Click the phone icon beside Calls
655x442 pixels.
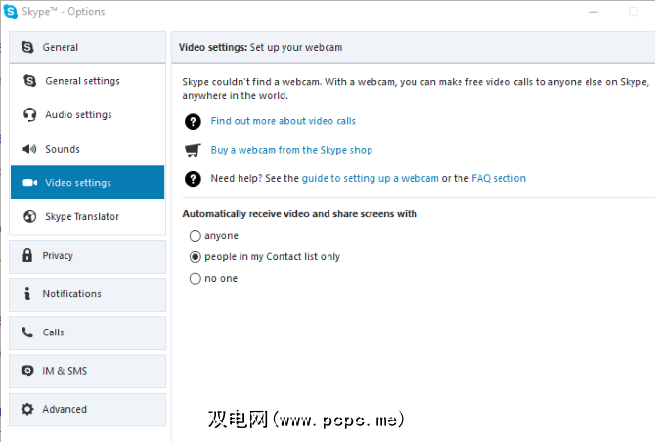27,332
